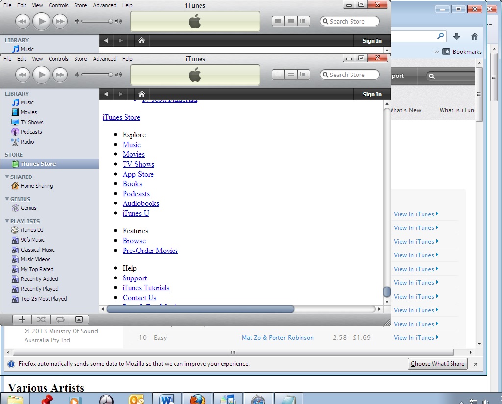
Task: Go back in front iTunes Store navigation
Action: 106,94
